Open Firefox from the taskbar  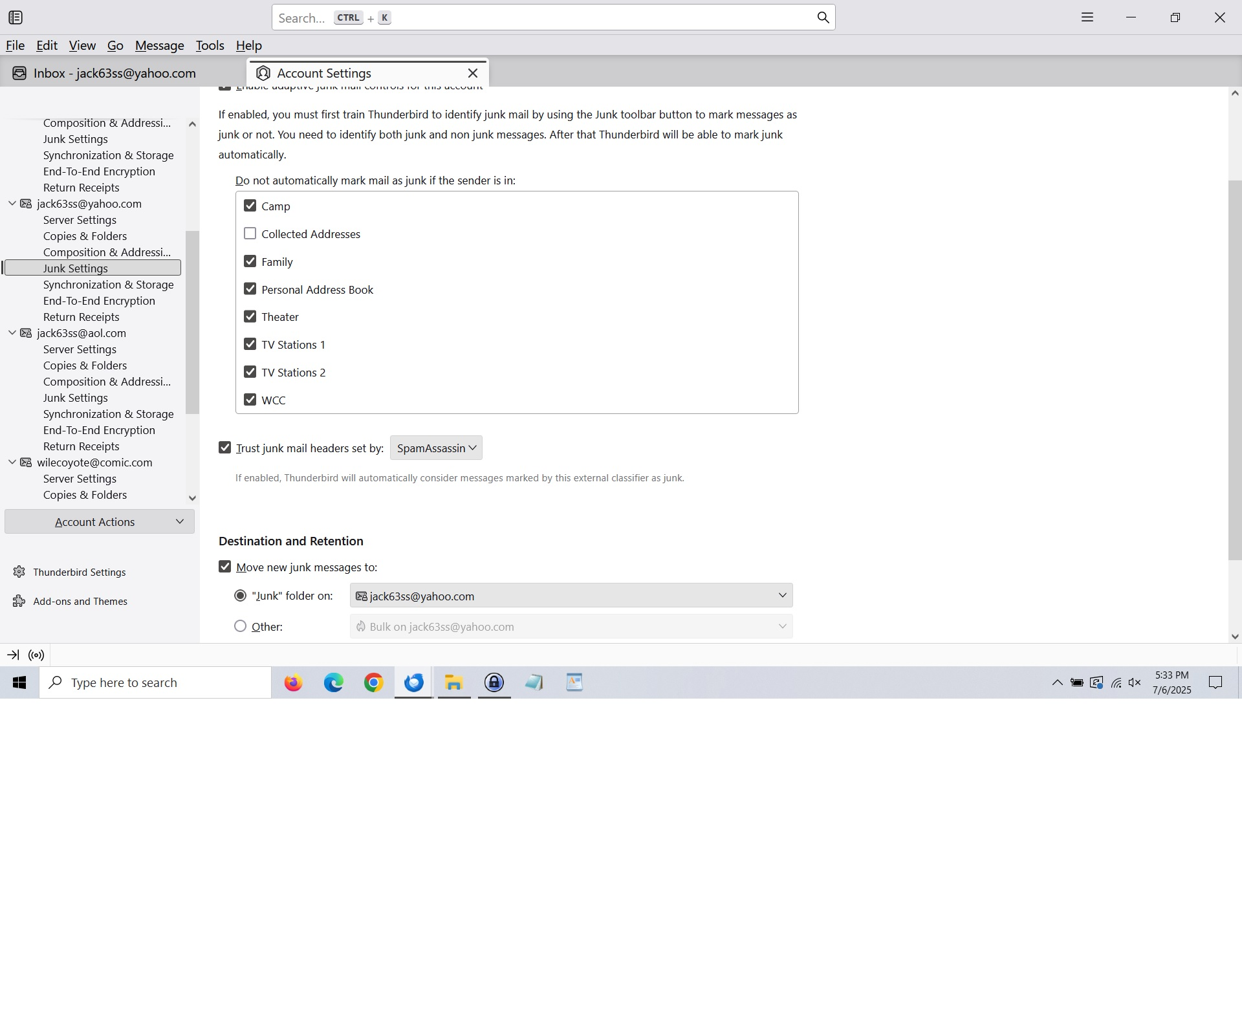pyautogui.click(x=294, y=682)
